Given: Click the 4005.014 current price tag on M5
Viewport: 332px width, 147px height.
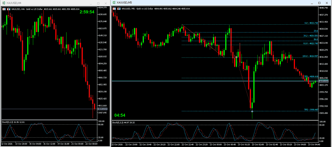Looking at the screenshot, I should 323,81.
